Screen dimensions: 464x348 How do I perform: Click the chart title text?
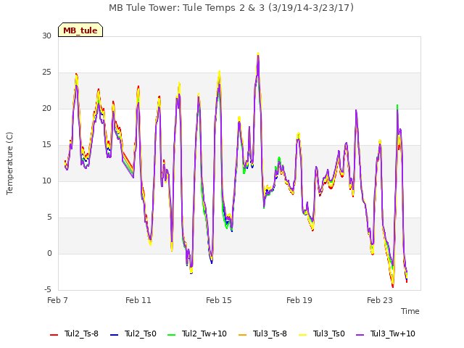tap(231, 8)
